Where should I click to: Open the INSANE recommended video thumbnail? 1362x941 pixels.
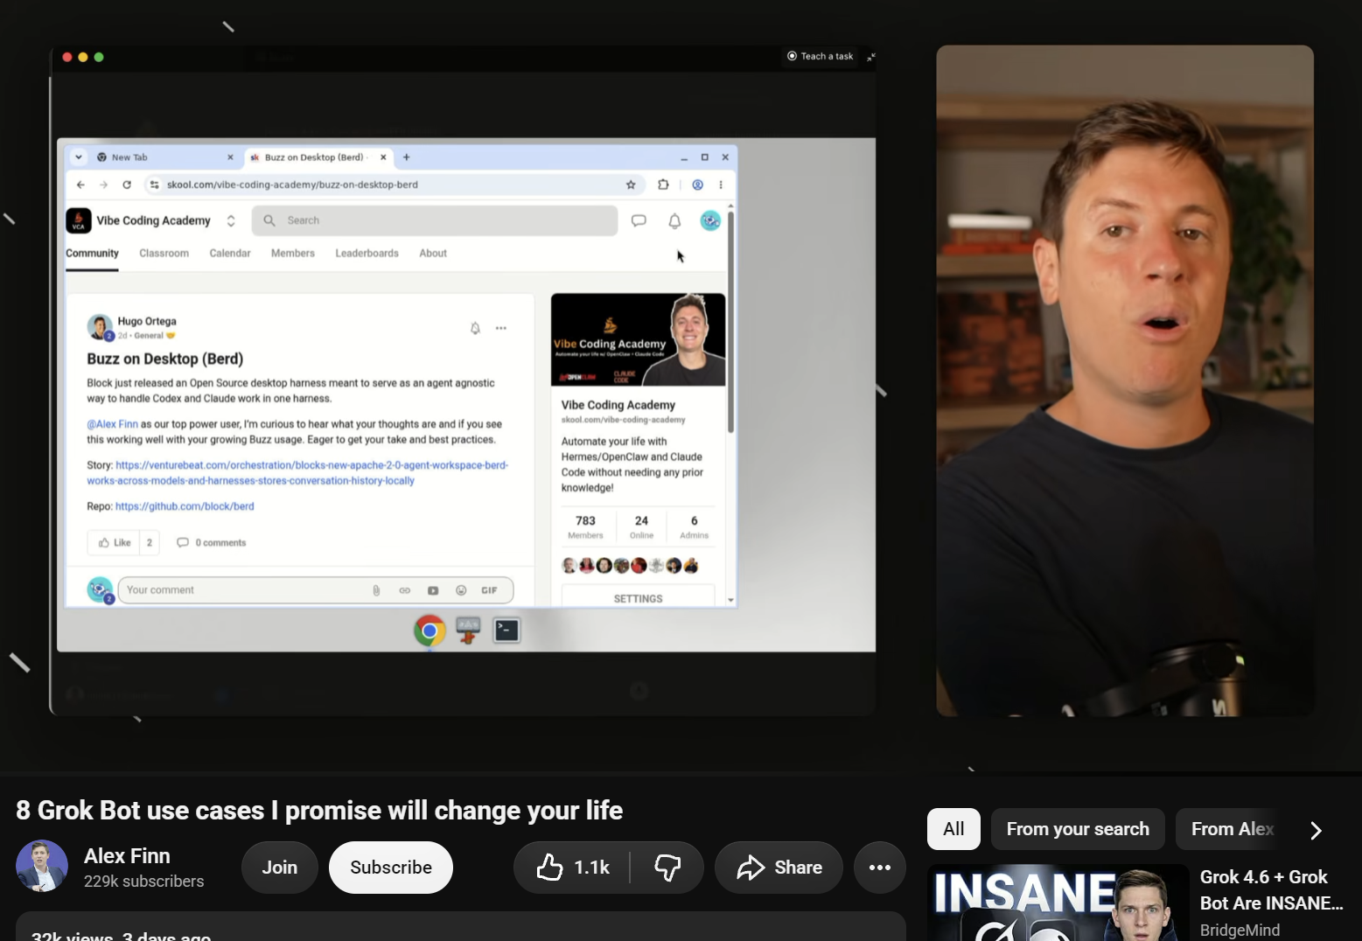[x=1058, y=903]
